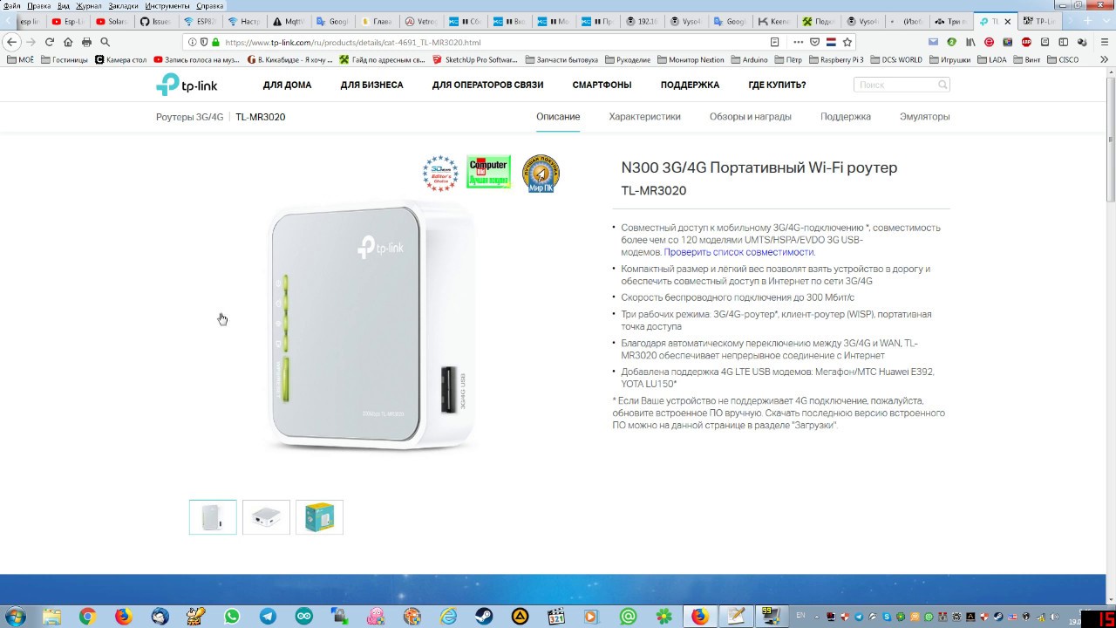This screenshot has width=1116, height=628.
Task: Click the green padlock site security icon
Action: coord(214,42)
